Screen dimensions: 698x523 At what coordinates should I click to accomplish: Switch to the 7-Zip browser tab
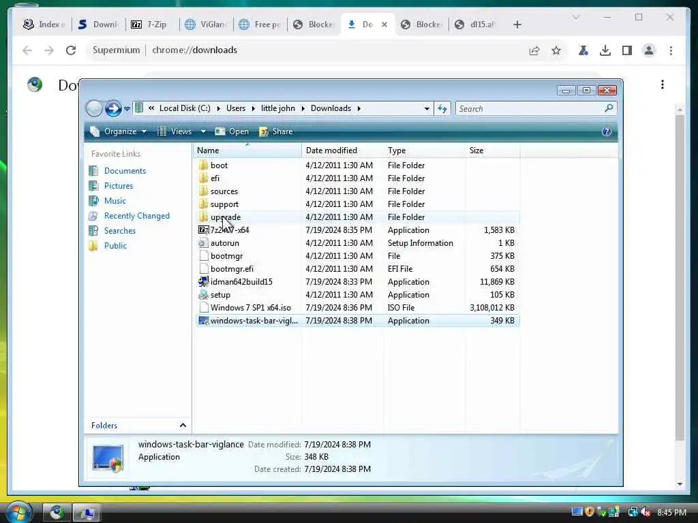pos(153,25)
